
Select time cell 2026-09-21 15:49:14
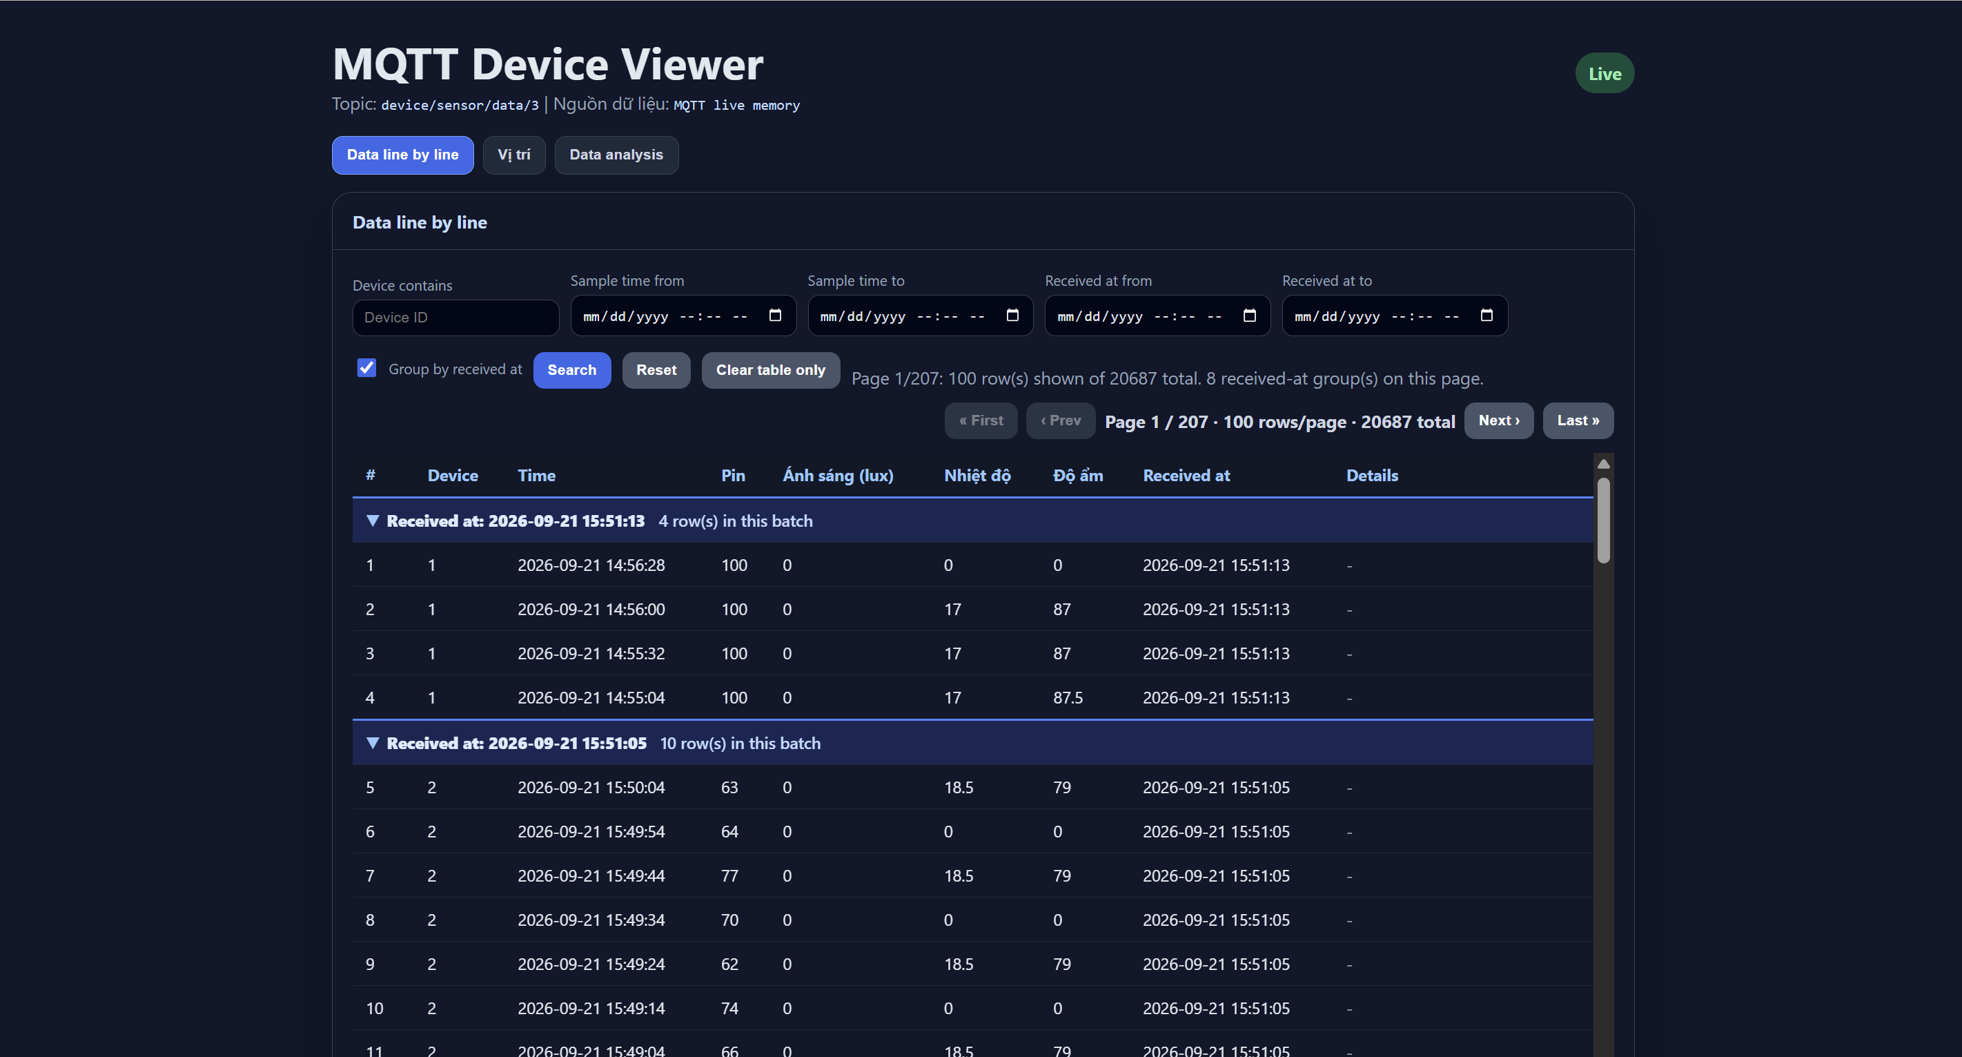point(592,1009)
